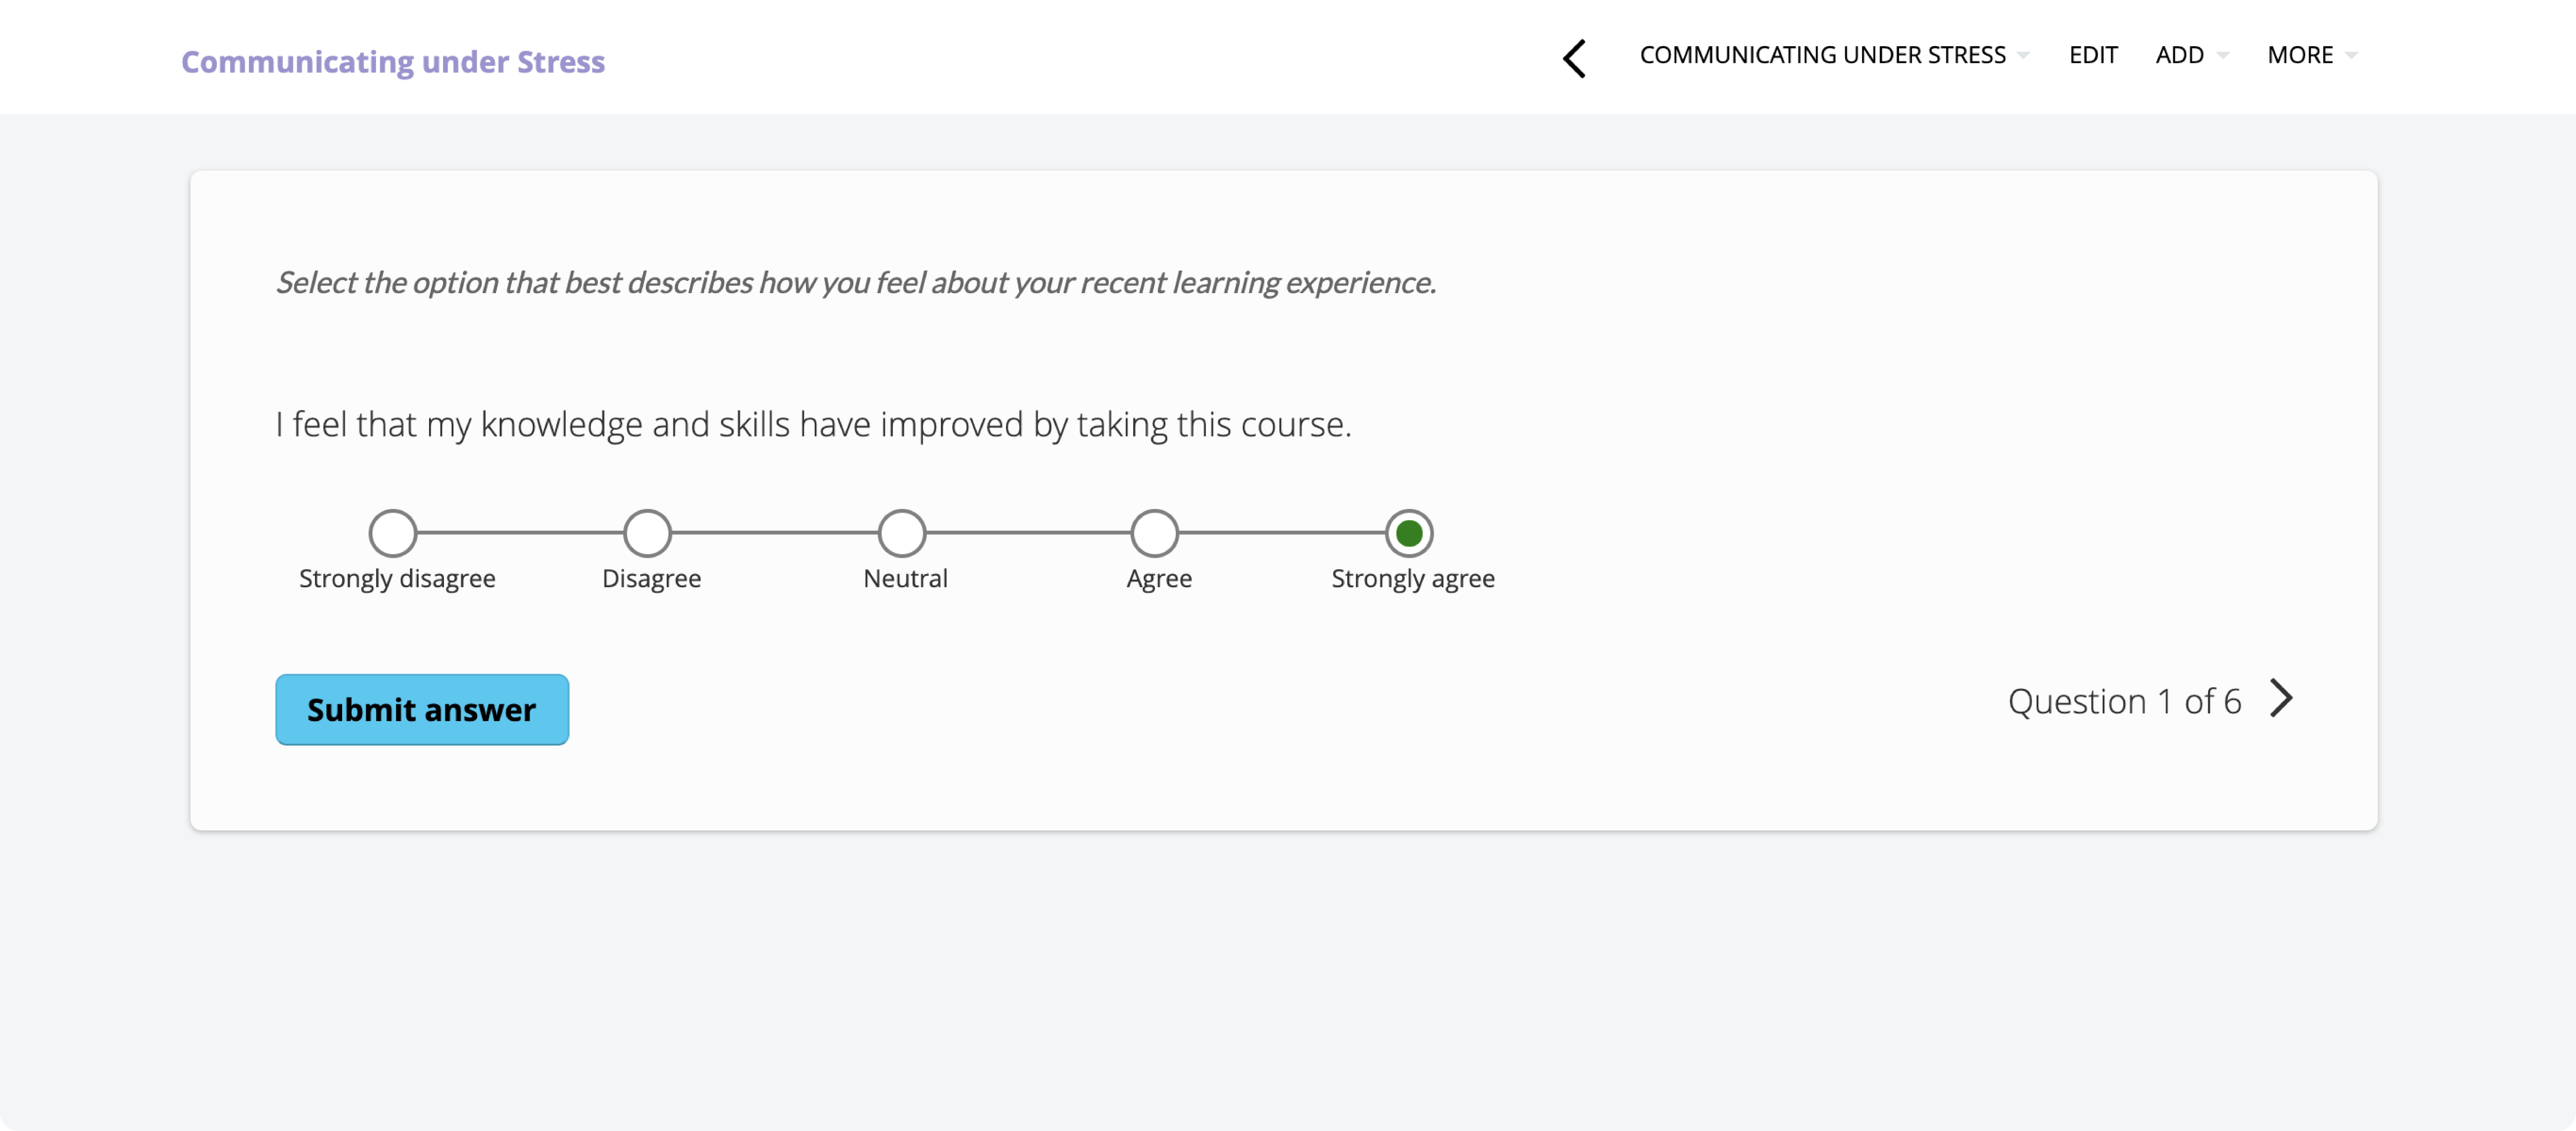Open the MORE dropdown arrow

pos(2351,56)
